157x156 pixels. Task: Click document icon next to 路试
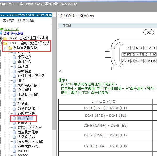(14, 81)
